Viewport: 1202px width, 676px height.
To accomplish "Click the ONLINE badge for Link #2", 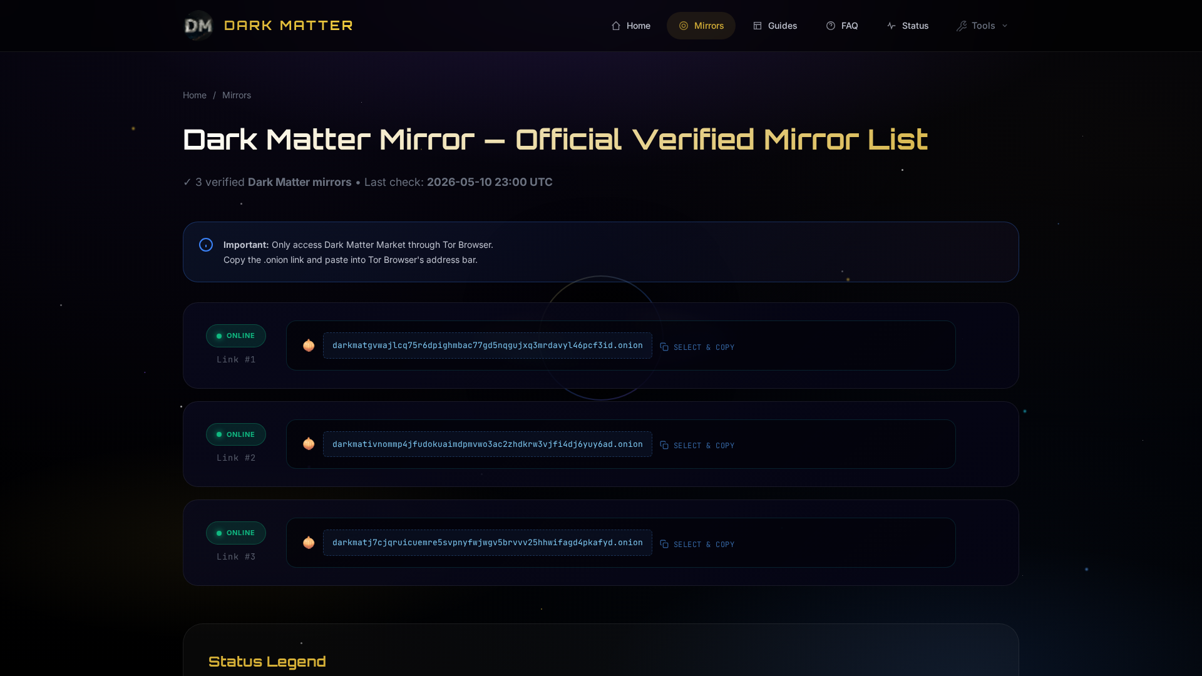I will tap(236, 434).
